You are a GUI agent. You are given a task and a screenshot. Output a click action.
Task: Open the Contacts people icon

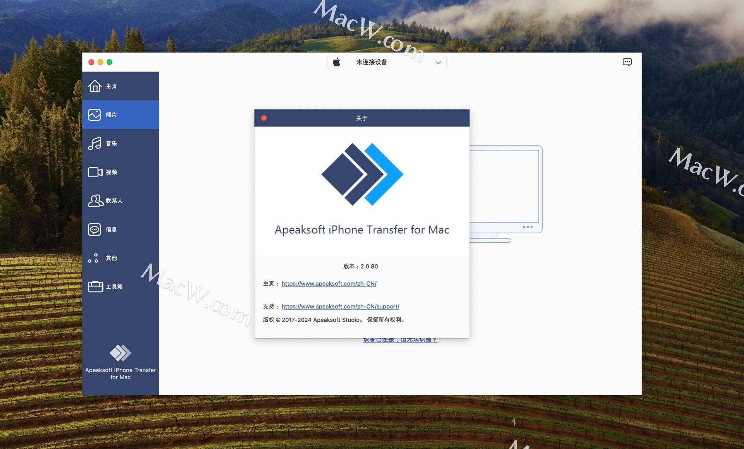[x=95, y=201]
